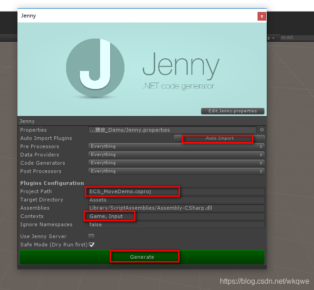Uncheck Safe Mode (Dry Run first)

(91, 245)
